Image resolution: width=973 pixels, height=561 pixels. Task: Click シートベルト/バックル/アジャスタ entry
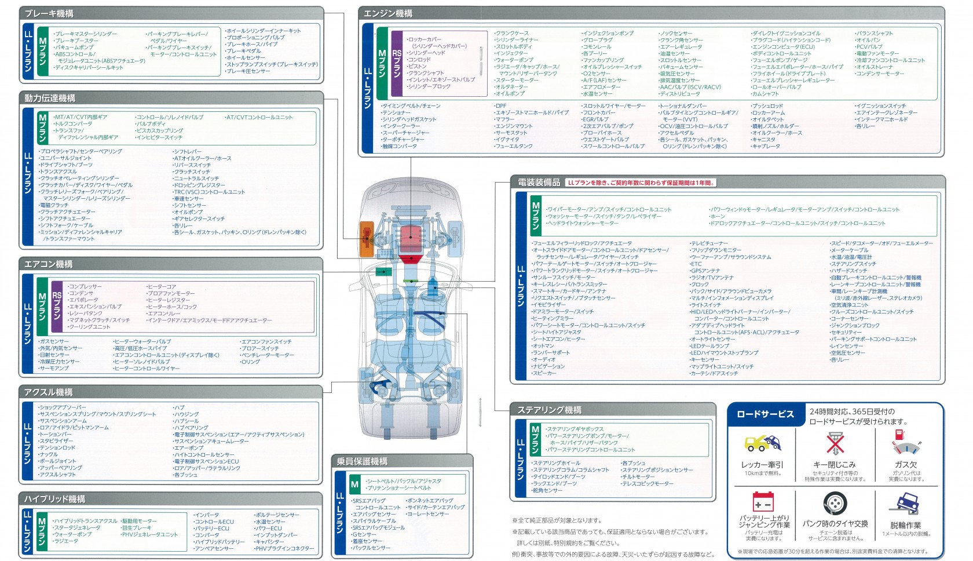pyautogui.click(x=403, y=481)
